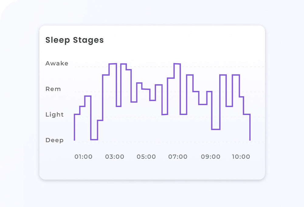
Task: Click the lowest dip just after 09:00
Action: [216, 129]
